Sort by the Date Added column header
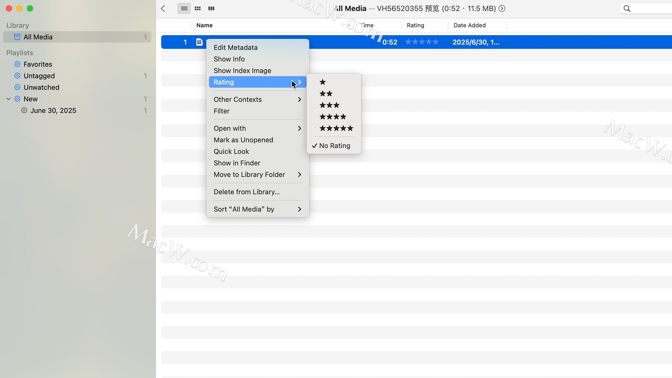 469,25
